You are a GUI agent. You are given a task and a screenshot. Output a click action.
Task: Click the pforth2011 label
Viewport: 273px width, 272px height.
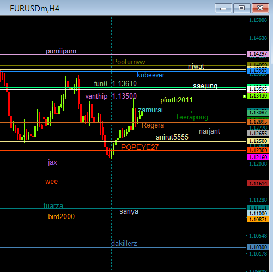[176, 100]
